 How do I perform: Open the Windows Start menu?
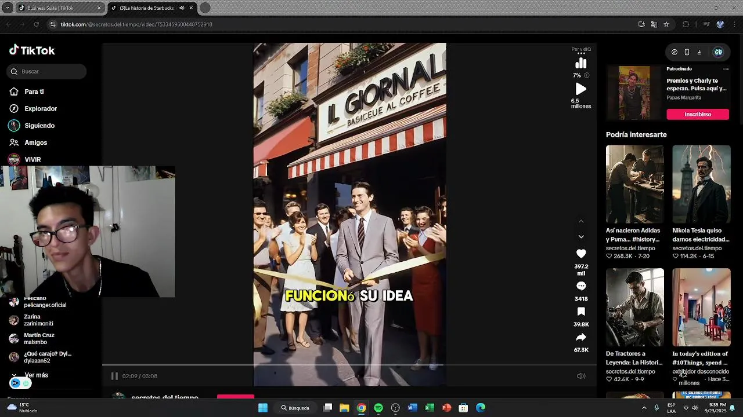point(263,408)
